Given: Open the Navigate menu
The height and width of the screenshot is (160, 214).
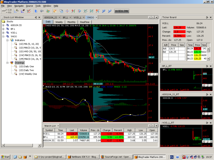Looking at the screenshot, I should pos(19,6).
